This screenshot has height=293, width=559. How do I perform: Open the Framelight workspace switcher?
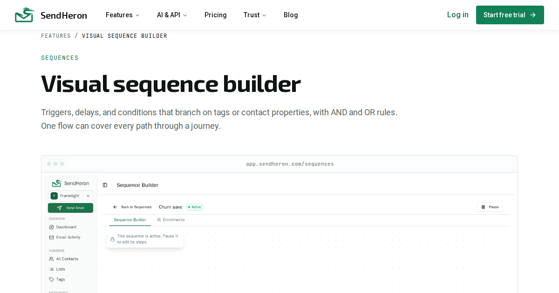[70, 196]
